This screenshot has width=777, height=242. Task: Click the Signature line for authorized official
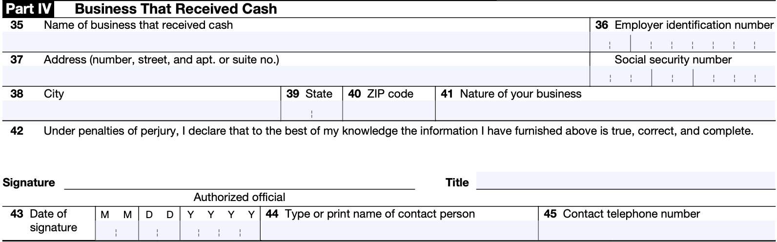(239, 182)
